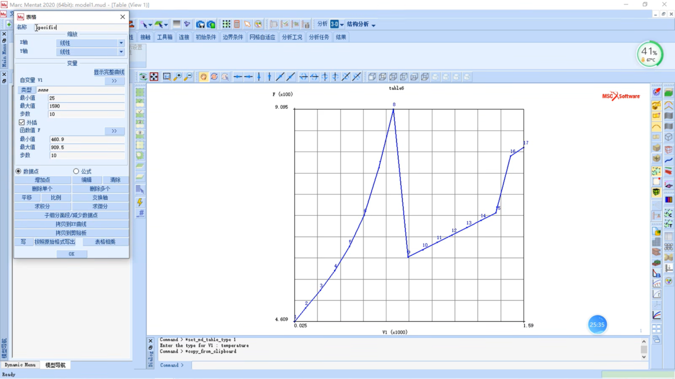This screenshot has height=379, width=675.
Task: Click the 名称 name input field
Action: pyautogui.click(x=79, y=27)
